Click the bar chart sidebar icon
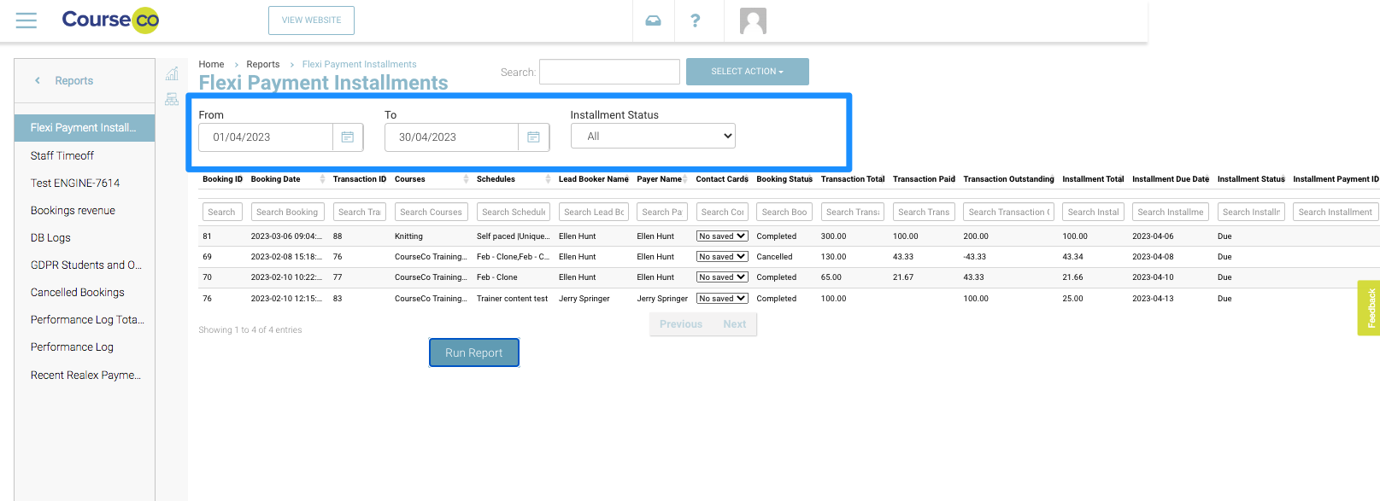 172,74
